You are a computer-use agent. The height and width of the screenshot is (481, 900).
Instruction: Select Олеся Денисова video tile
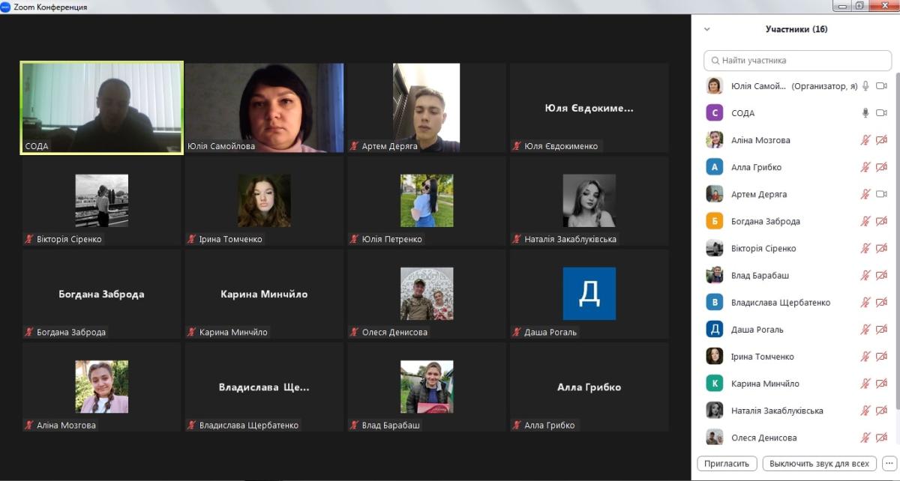427,294
